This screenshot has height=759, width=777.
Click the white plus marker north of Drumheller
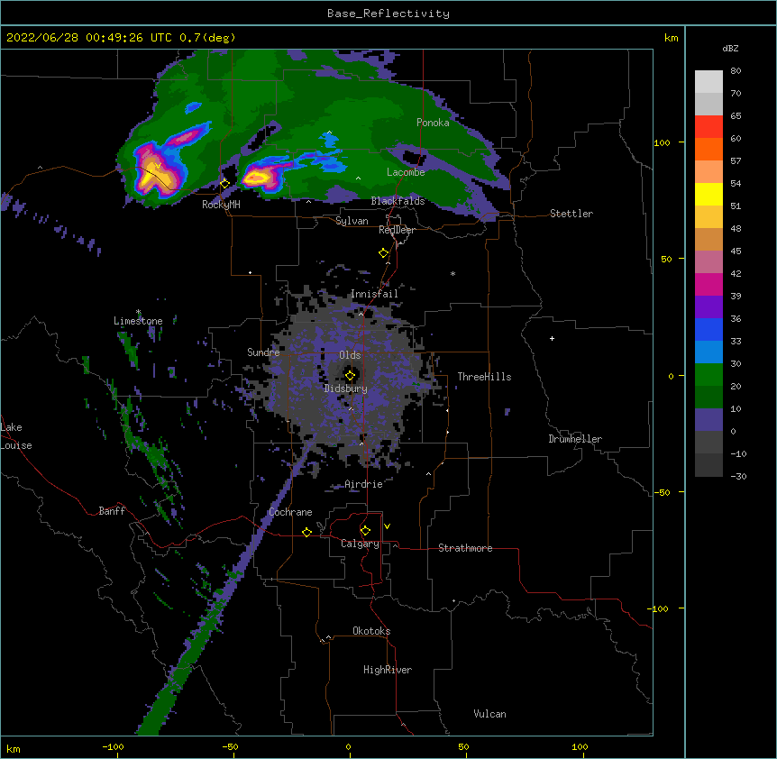552,338
